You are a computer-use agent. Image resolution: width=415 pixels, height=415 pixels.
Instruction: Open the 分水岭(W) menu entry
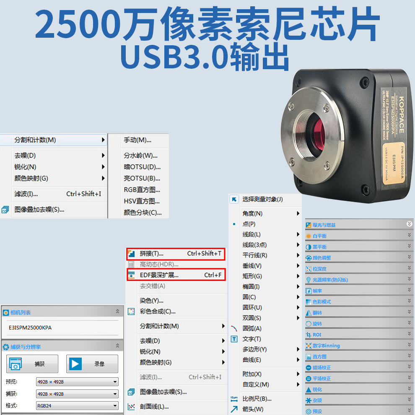(140, 156)
